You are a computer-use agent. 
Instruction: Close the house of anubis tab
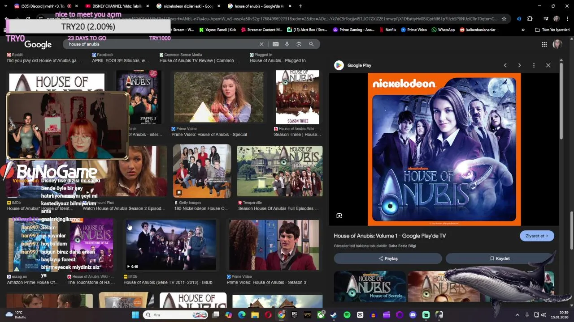tap(290, 6)
